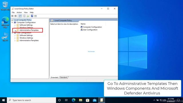Expand Software Settings under Computer Configuration

pyautogui.click(x=15, y=25)
